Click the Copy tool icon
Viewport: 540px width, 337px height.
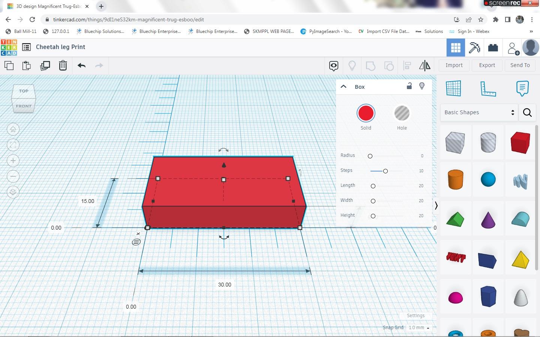(9, 66)
